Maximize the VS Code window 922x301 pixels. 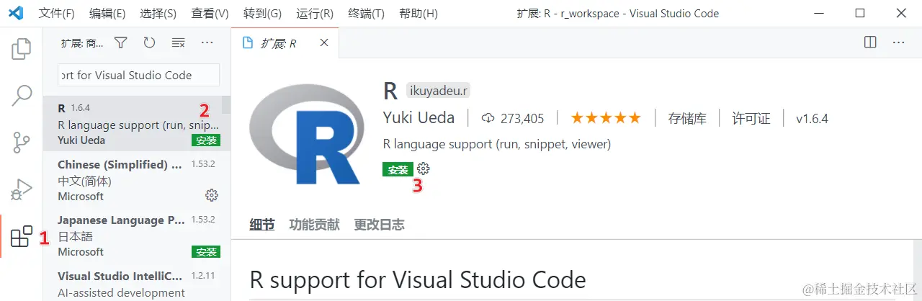[860, 13]
